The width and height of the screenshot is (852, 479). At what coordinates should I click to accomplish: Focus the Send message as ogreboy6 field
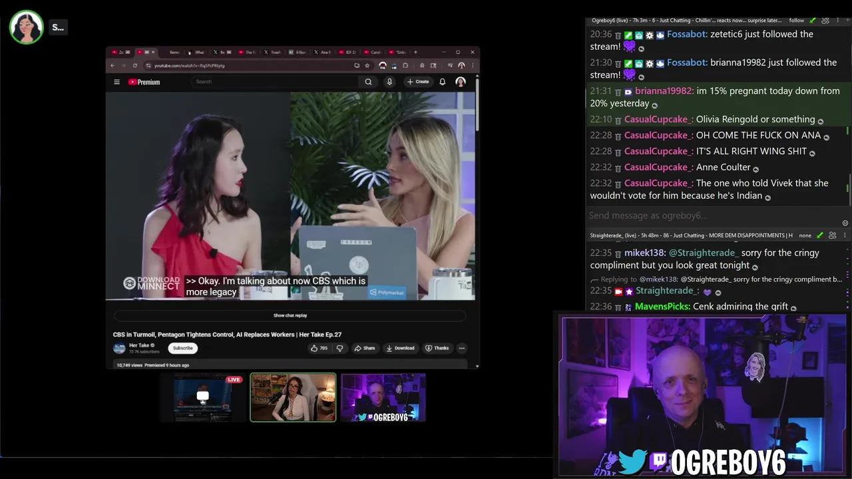(x=714, y=216)
